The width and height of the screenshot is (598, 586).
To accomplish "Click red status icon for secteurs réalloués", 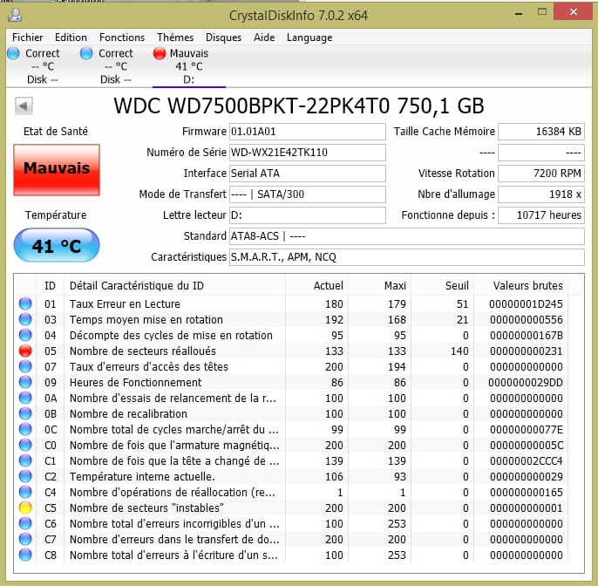I will 25,351.
